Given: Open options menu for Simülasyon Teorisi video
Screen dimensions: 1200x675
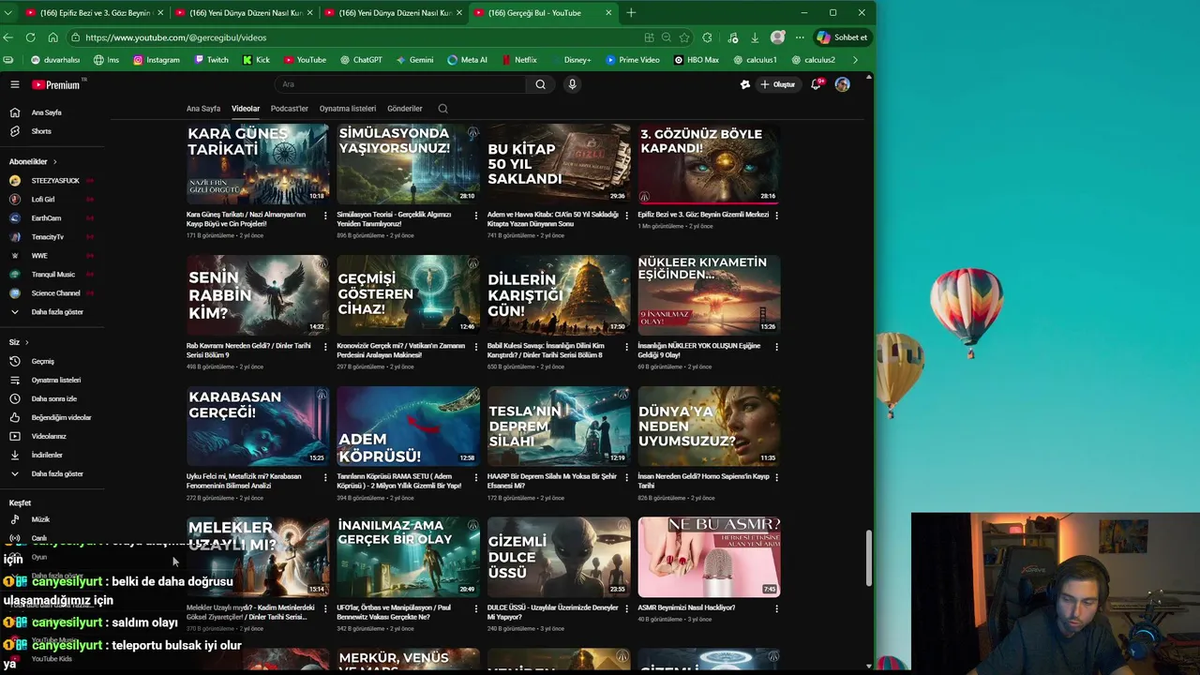Looking at the screenshot, I should [x=475, y=216].
